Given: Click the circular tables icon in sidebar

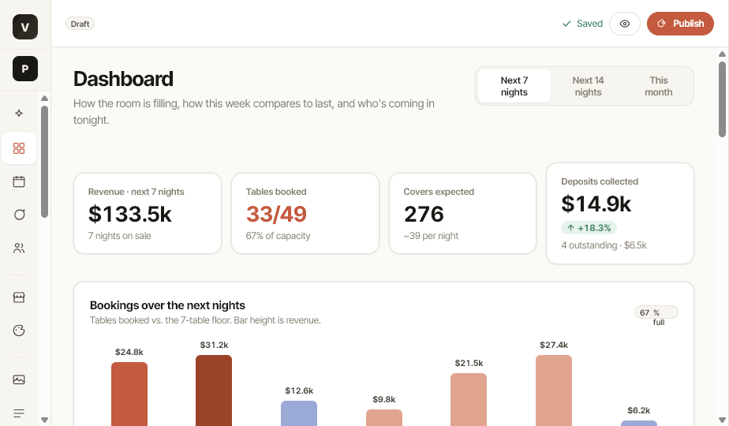Looking at the screenshot, I should click(x=19, y=215).
